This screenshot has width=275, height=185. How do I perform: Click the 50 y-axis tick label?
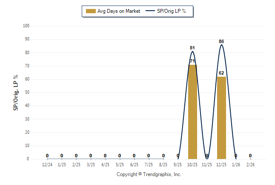pos(26,92)
